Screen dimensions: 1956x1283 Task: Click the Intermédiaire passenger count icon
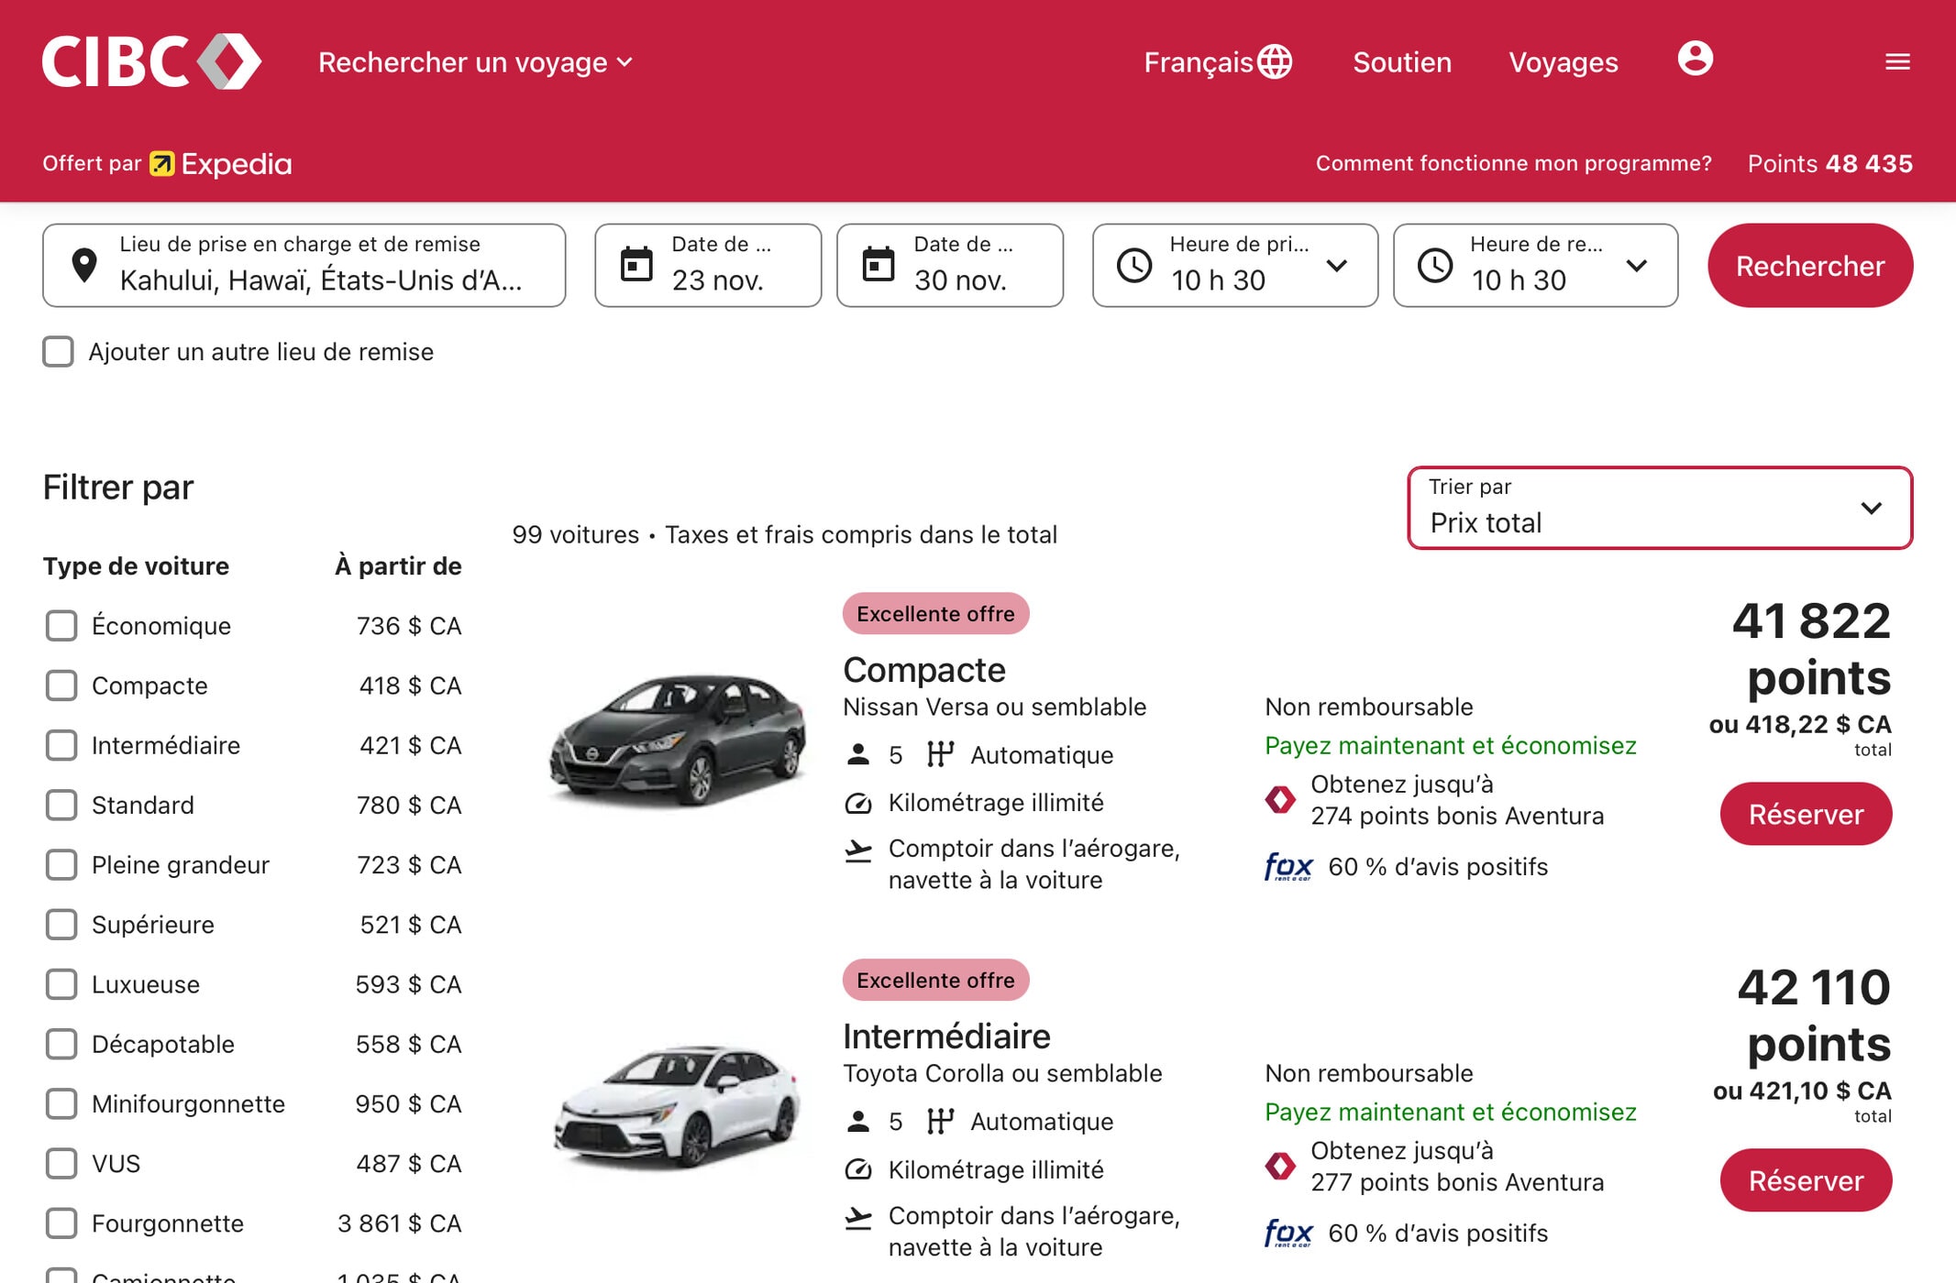tap(858, 1121)
